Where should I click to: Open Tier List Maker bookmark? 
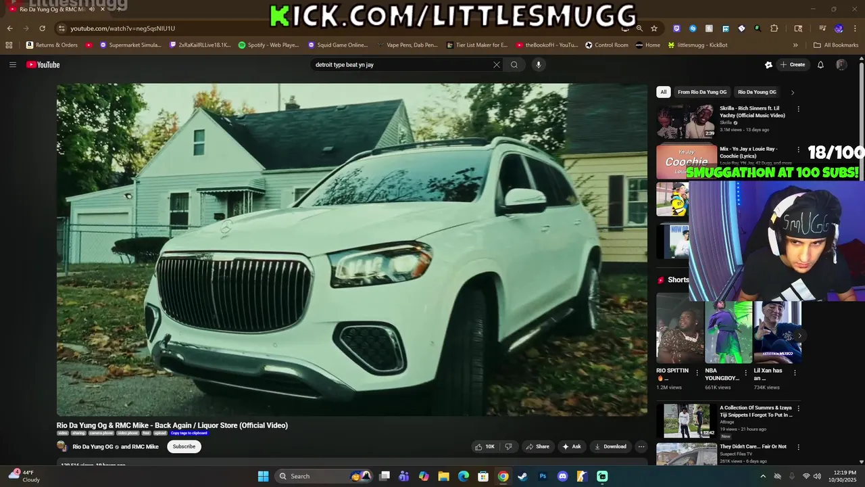point(477,45)
